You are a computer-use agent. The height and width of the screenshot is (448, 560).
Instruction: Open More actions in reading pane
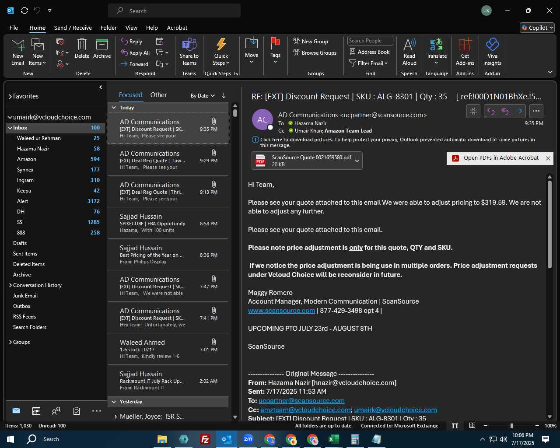click(536, 111)
